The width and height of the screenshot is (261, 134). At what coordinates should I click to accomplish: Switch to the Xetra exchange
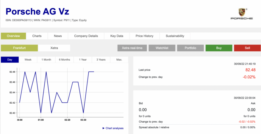pyautogui.click(x=54, y=48)
